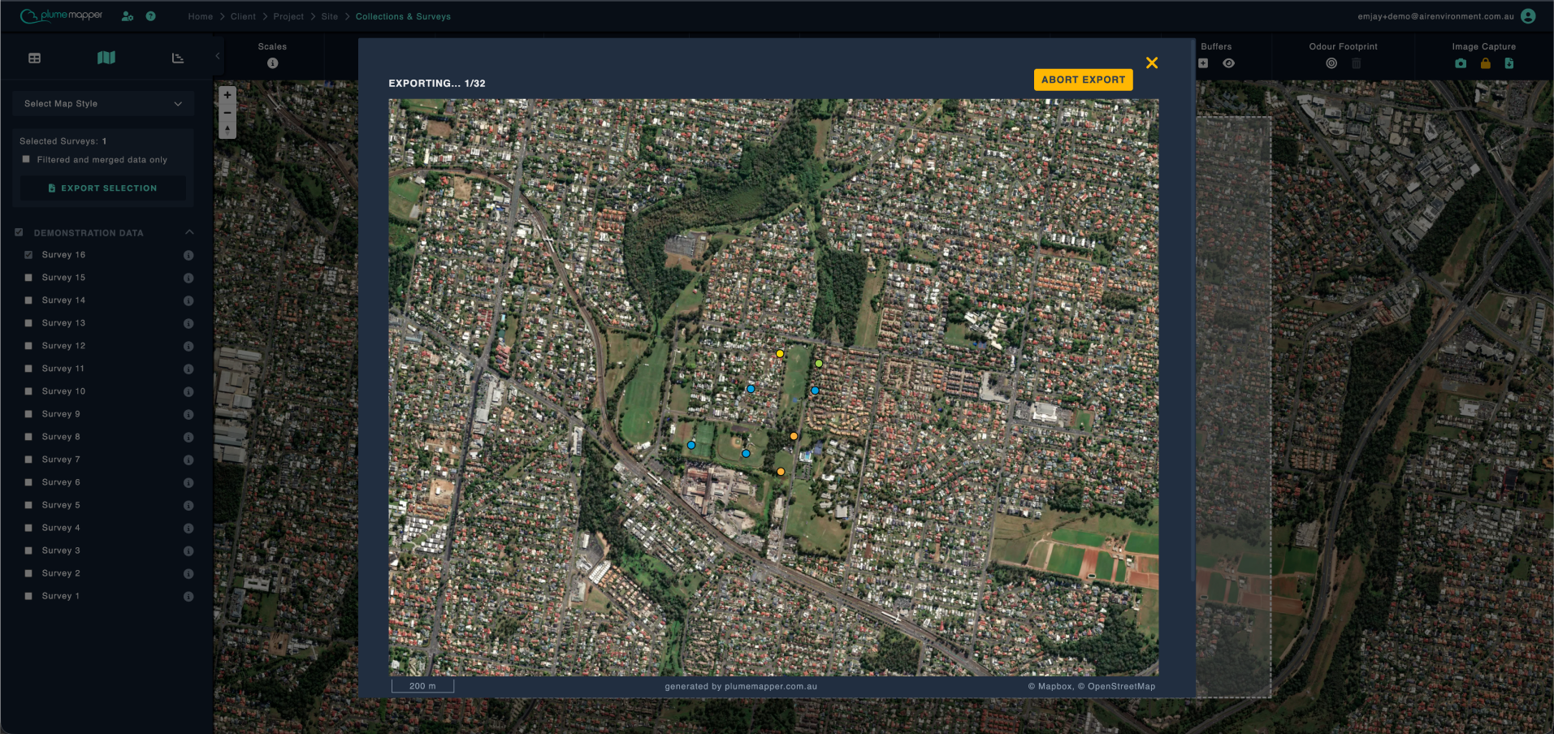The width and height of the screenshot is (1554, 734).
Task: Click the Scales info icon
Action: tap(272, 63)
